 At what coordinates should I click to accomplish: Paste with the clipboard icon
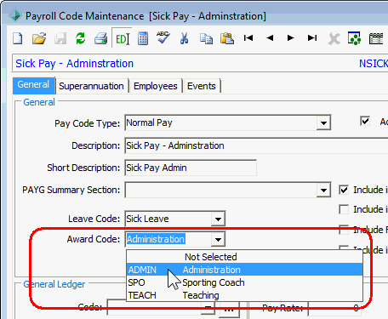[x=227, y=38]
